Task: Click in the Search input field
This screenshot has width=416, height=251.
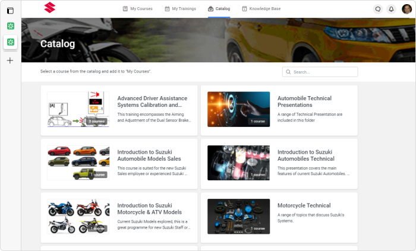Action: click(x=320, y=72)
